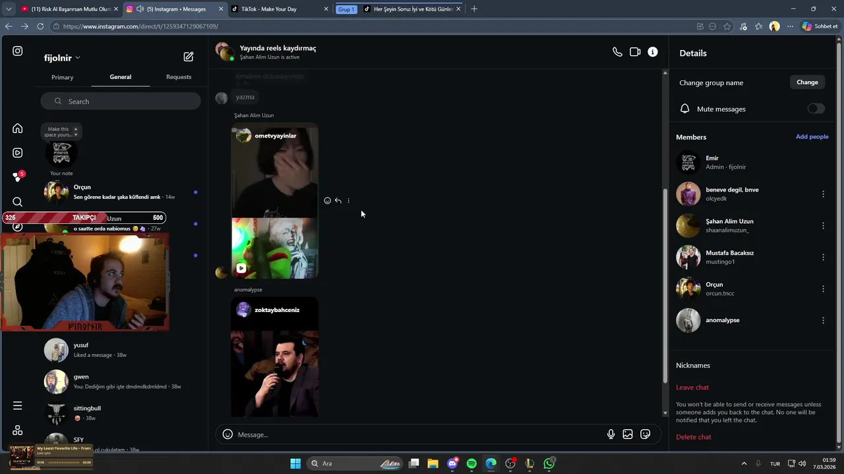
Task: Switch to TikTok - Make Your Day tab
Action: click(280, 9)
